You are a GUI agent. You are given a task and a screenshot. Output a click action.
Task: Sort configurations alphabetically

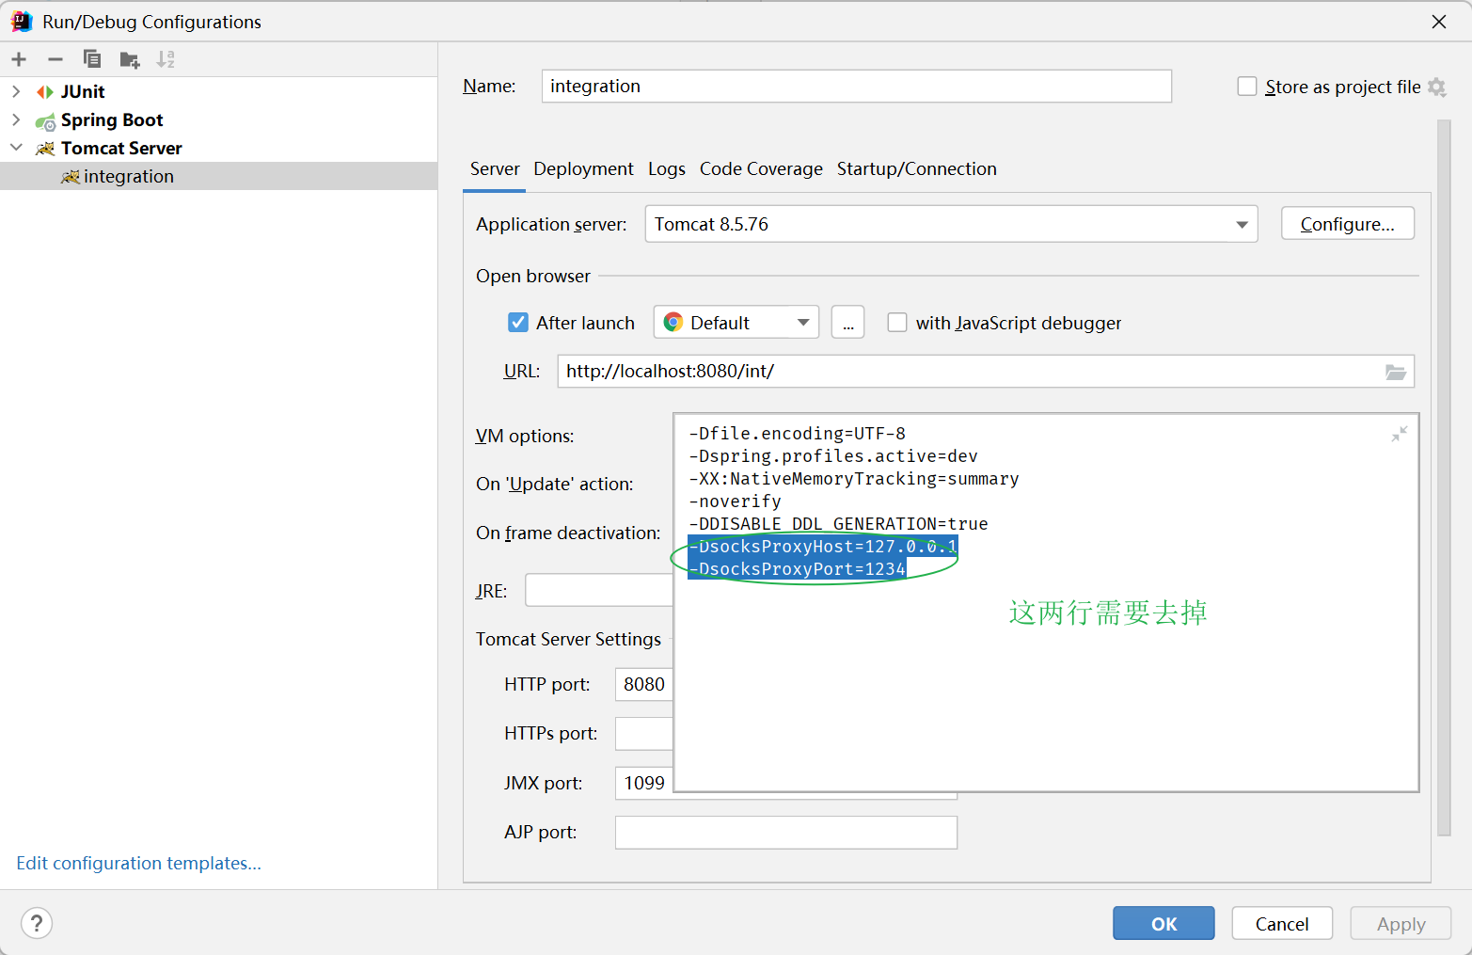(x=166, y=58)
